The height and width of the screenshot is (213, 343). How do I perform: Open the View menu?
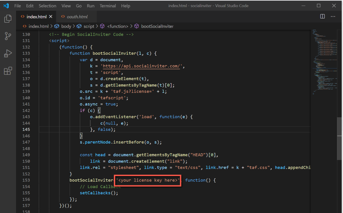pos(66,6)
